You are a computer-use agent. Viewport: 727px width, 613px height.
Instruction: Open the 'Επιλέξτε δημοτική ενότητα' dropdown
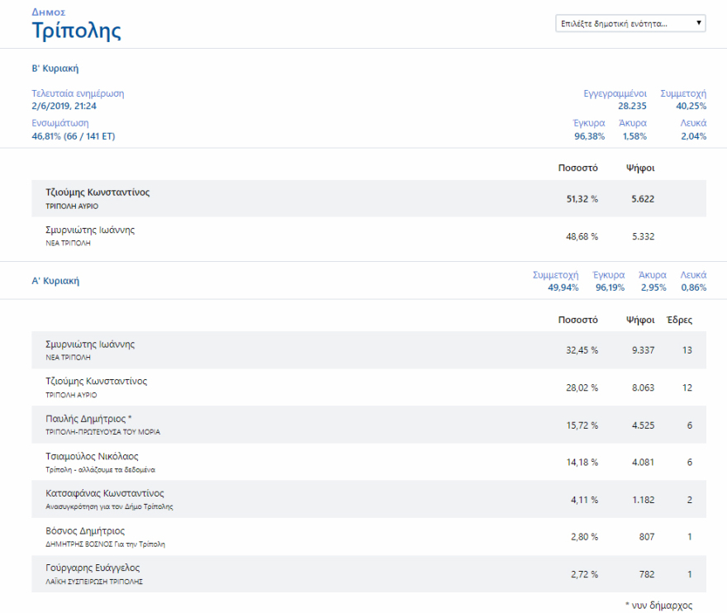[631, 24]
